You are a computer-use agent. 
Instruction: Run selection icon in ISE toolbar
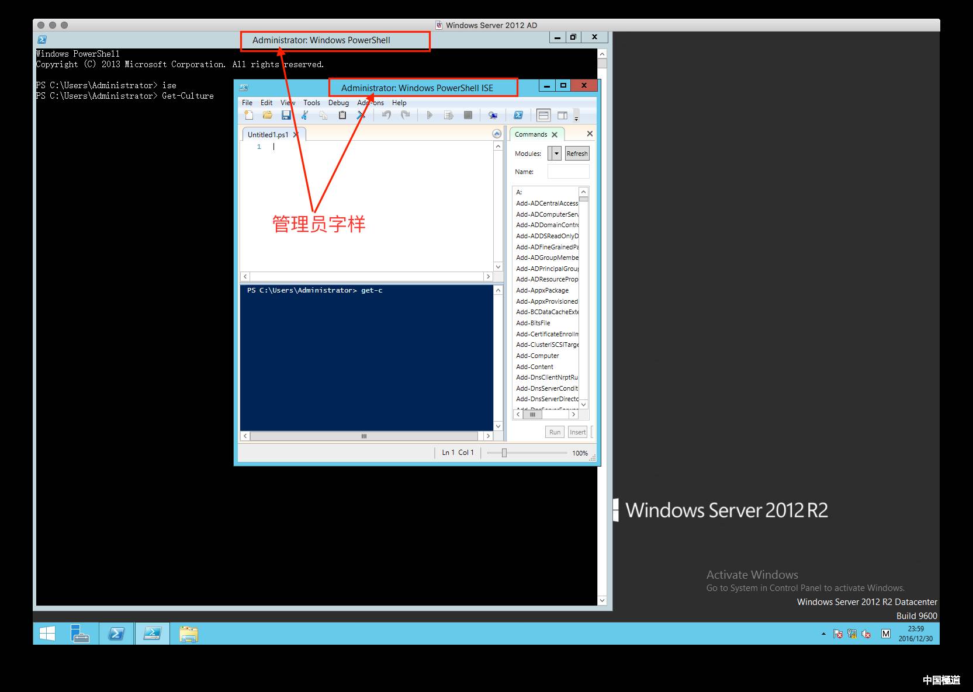coord(449,115)
